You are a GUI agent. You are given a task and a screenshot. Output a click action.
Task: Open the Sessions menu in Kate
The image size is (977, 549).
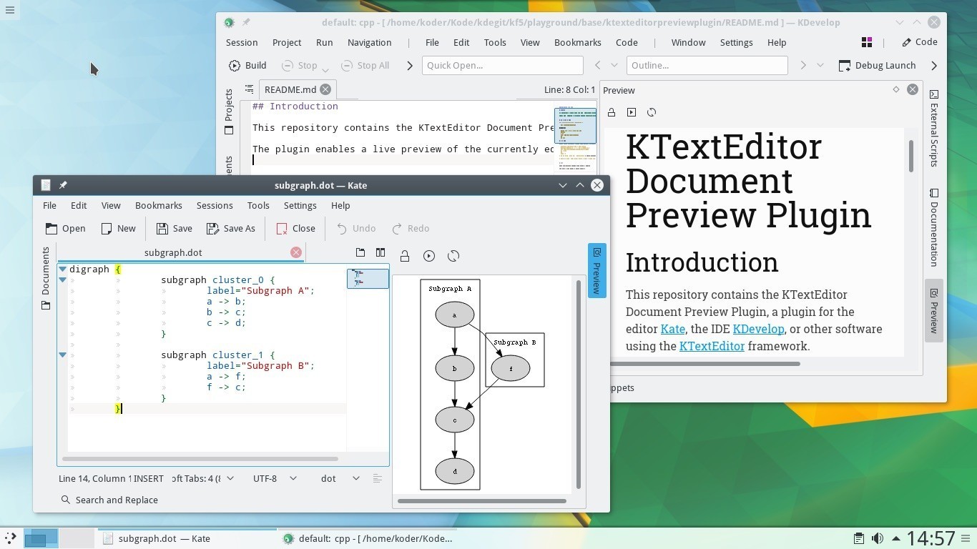tap(215, 205)
